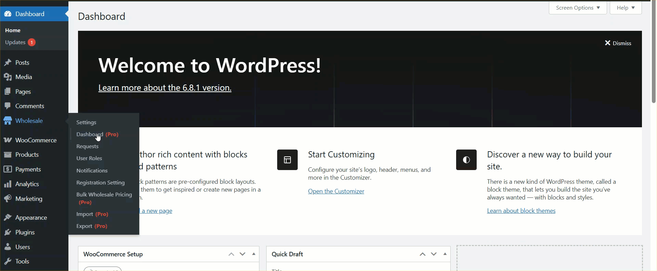Open the Plugins menu
The width and height of the screenshot is (657, 271).
coord(25,232)
